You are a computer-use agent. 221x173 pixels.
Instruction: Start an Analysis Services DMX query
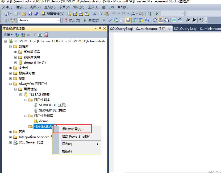(81, 14)
